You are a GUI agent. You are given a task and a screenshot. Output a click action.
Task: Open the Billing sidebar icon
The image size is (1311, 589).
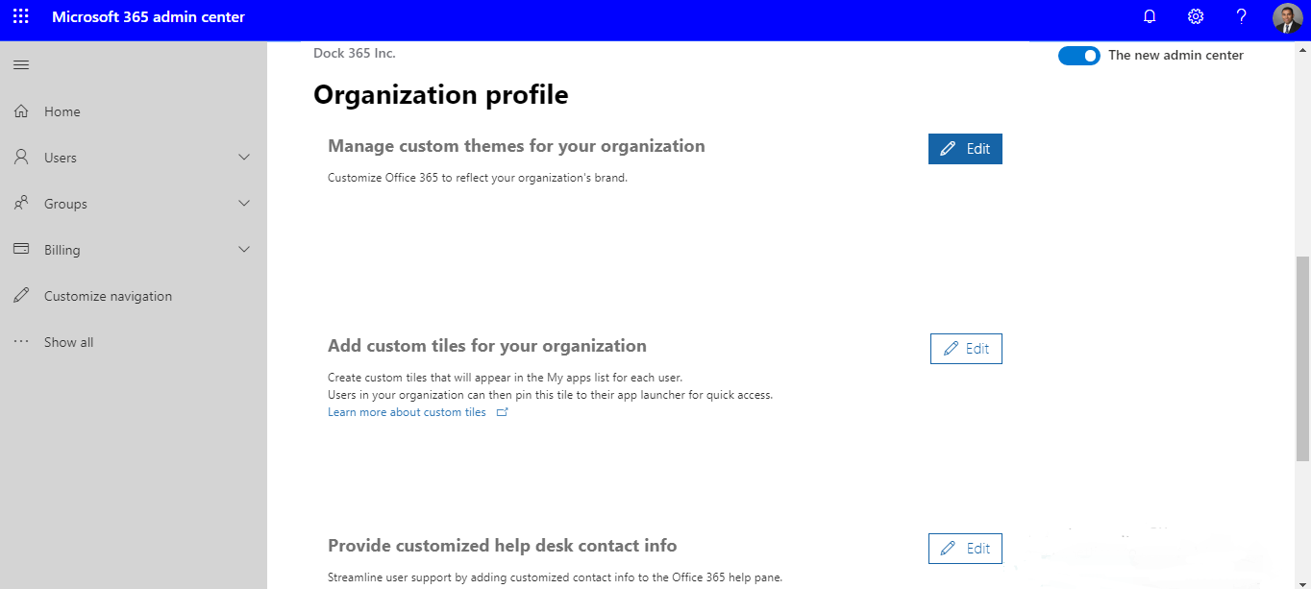(x=20, y=249)
